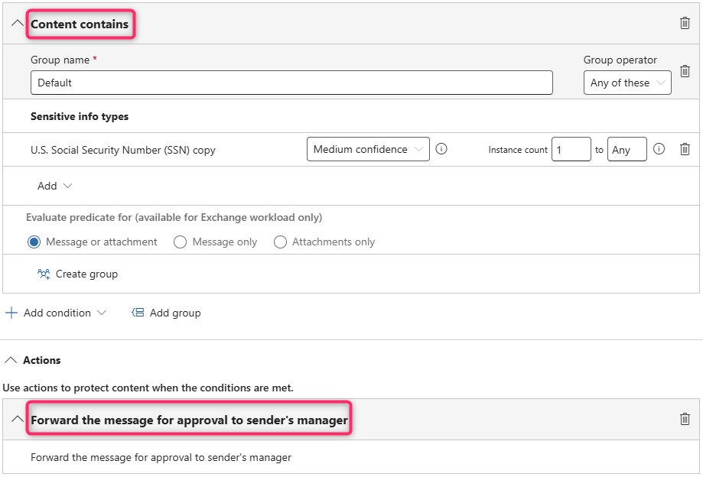The height and width of the screenshot is (477, 703).
Task: Remove the U.S. Social Security Number entry
Action: click(685, 149)
